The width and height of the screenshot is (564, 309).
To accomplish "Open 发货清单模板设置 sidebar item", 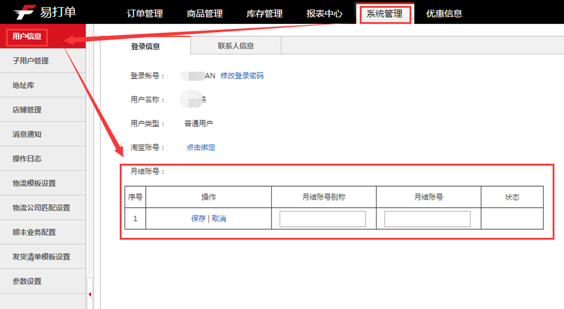I will (x=41, y=256).
